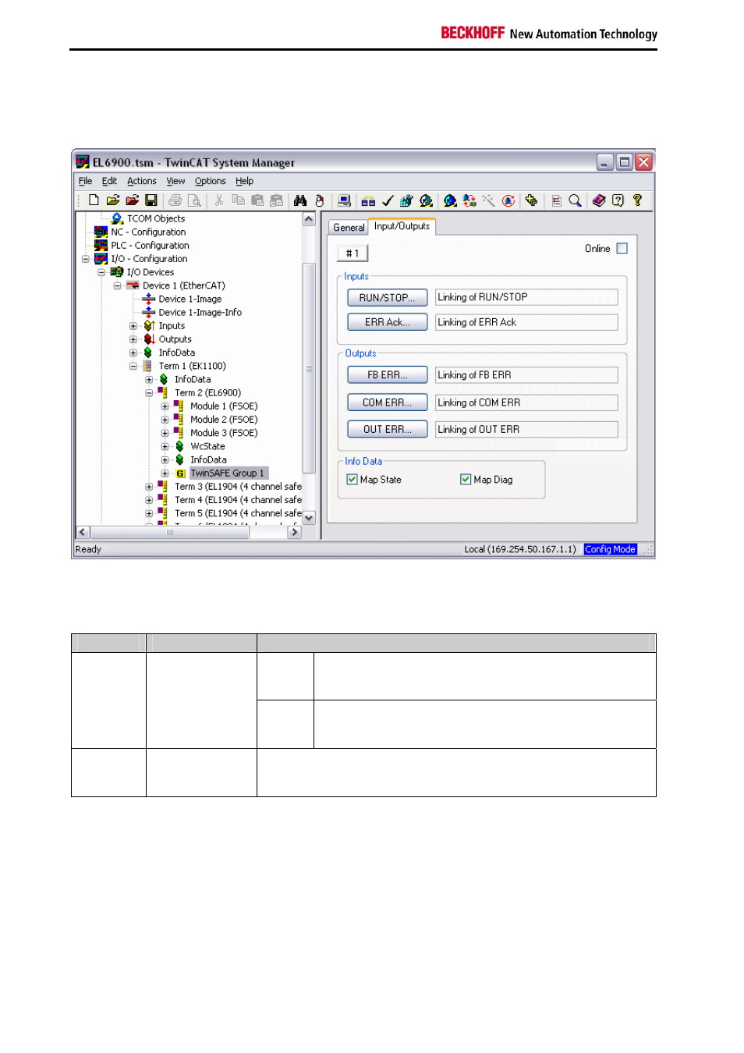
Task: Click the Copy toolbar icon
Action: (238, 200)
